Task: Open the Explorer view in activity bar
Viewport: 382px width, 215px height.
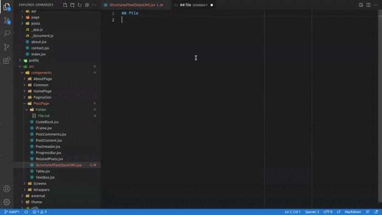Action: 7,7
